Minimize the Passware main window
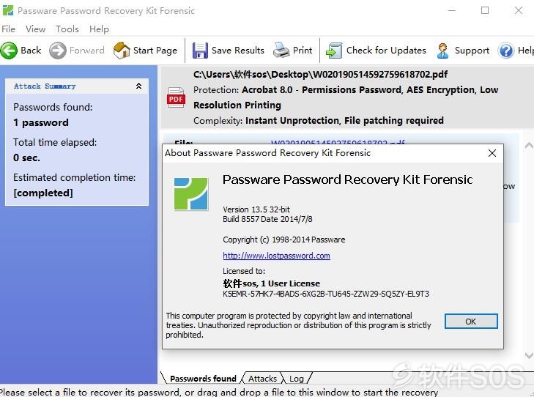Screen dimensions: 534x397 452,10
